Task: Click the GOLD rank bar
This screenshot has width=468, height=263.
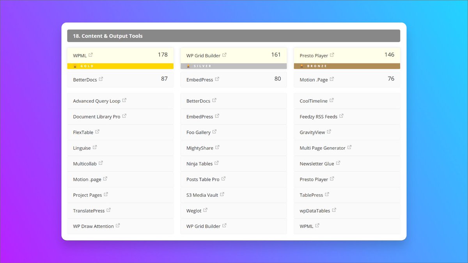Action: [x=121, y=66]
